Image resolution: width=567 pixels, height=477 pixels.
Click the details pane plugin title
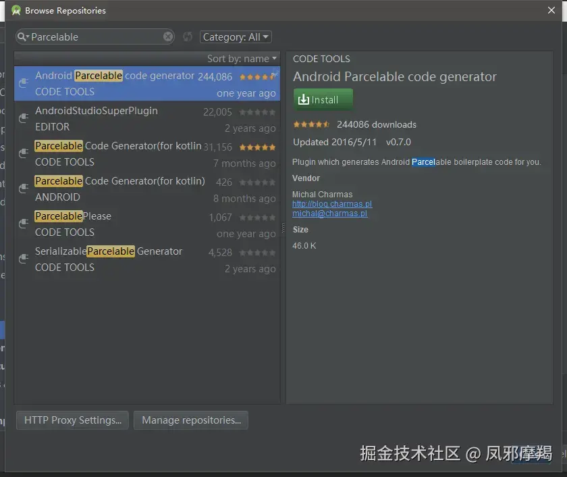click(394, 77)
